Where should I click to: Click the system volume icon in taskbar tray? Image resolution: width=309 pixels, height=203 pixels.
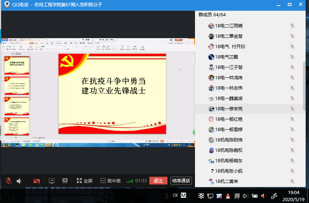245,196
